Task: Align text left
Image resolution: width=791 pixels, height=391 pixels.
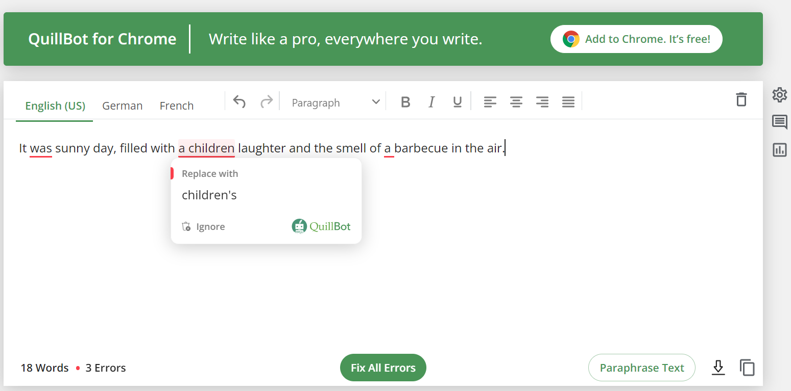Action: tap(490, 102)
